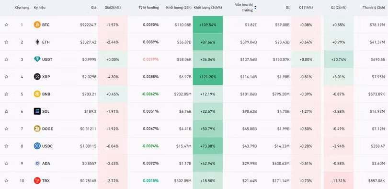
Task: Click BNB price change +0.45%
Action: tap(113, 94)
